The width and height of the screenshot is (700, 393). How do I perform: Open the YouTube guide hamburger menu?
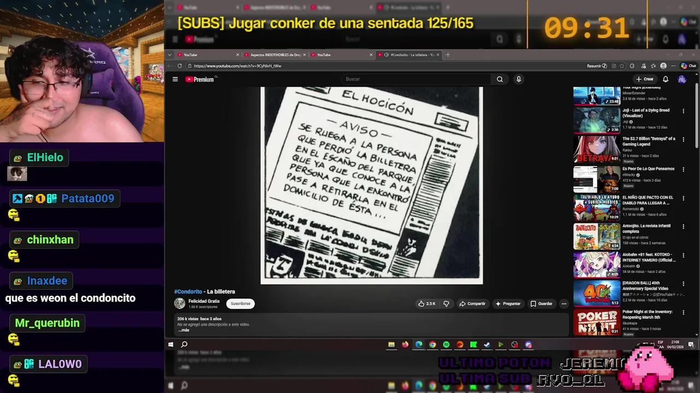[x=175, y=79]
